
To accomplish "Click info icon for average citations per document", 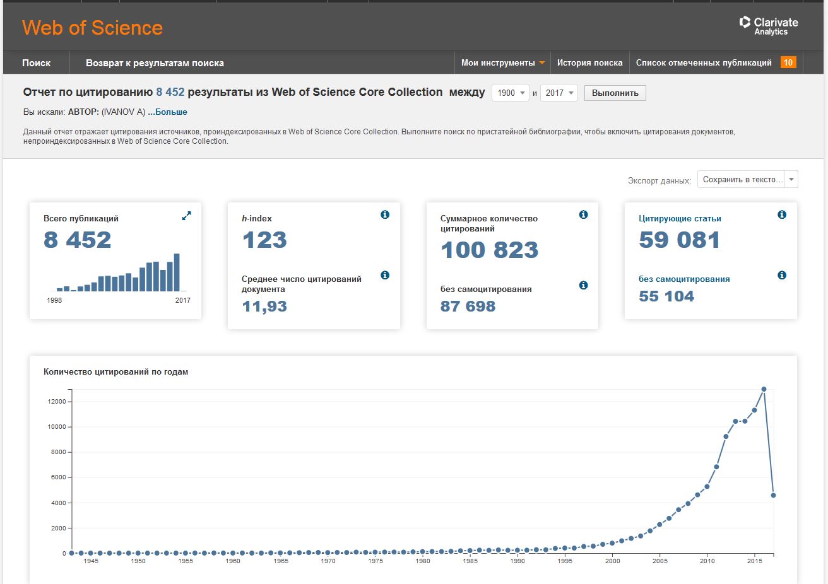I will (385, 276).
